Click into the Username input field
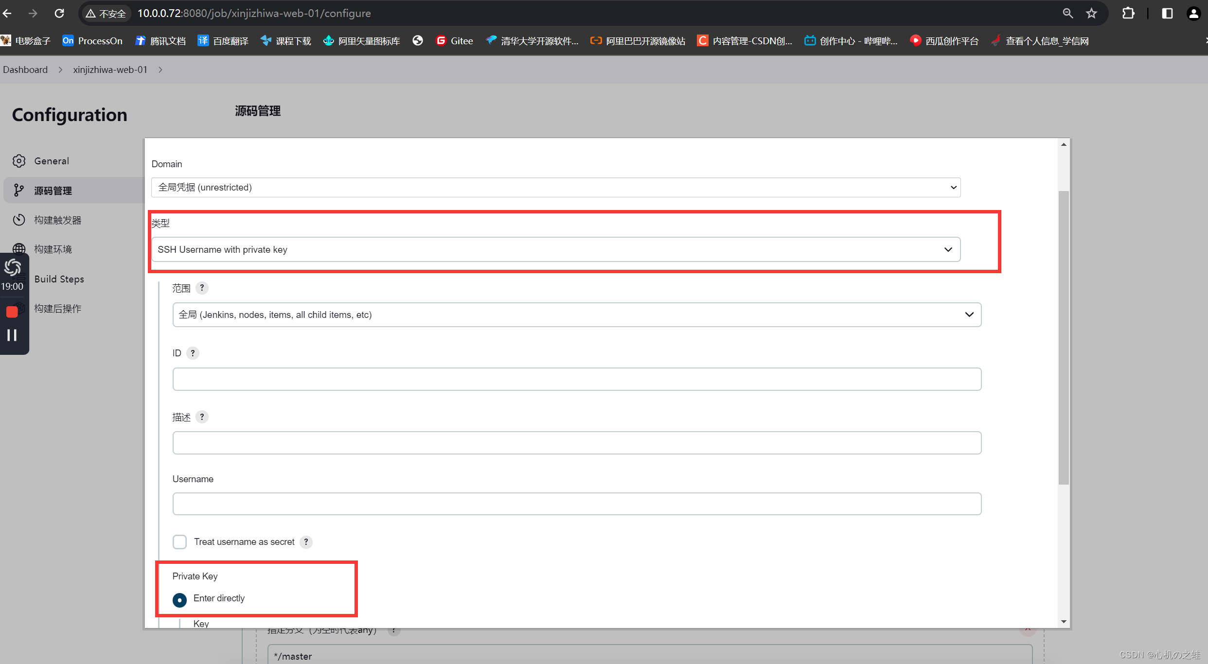The image size is (1208, 664). (x=576, y=504)
